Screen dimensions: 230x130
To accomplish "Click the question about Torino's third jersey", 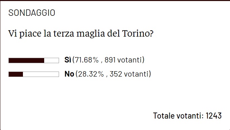I will tap(81, 34).
